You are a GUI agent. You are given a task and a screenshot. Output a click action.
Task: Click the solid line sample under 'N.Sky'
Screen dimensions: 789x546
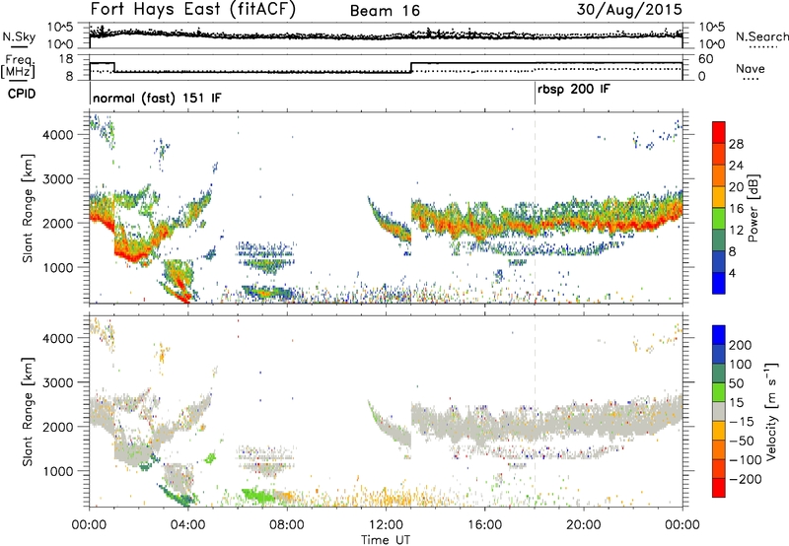tap(19, 46)
